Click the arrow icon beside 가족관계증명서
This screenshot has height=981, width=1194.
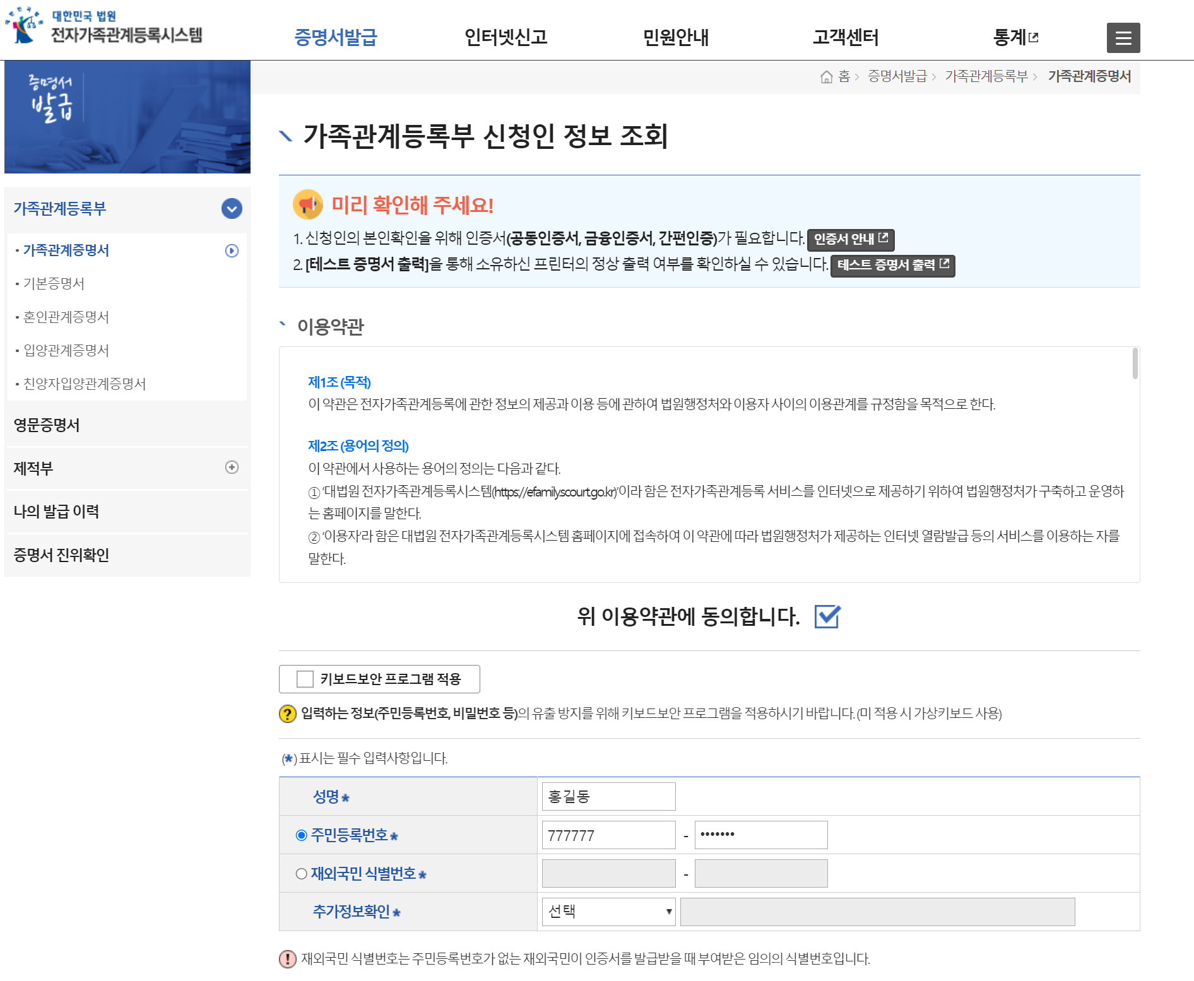(233, 250)
